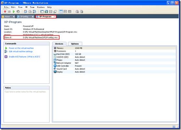
Task: Open the File menu
Action: [x=6, y=7]
